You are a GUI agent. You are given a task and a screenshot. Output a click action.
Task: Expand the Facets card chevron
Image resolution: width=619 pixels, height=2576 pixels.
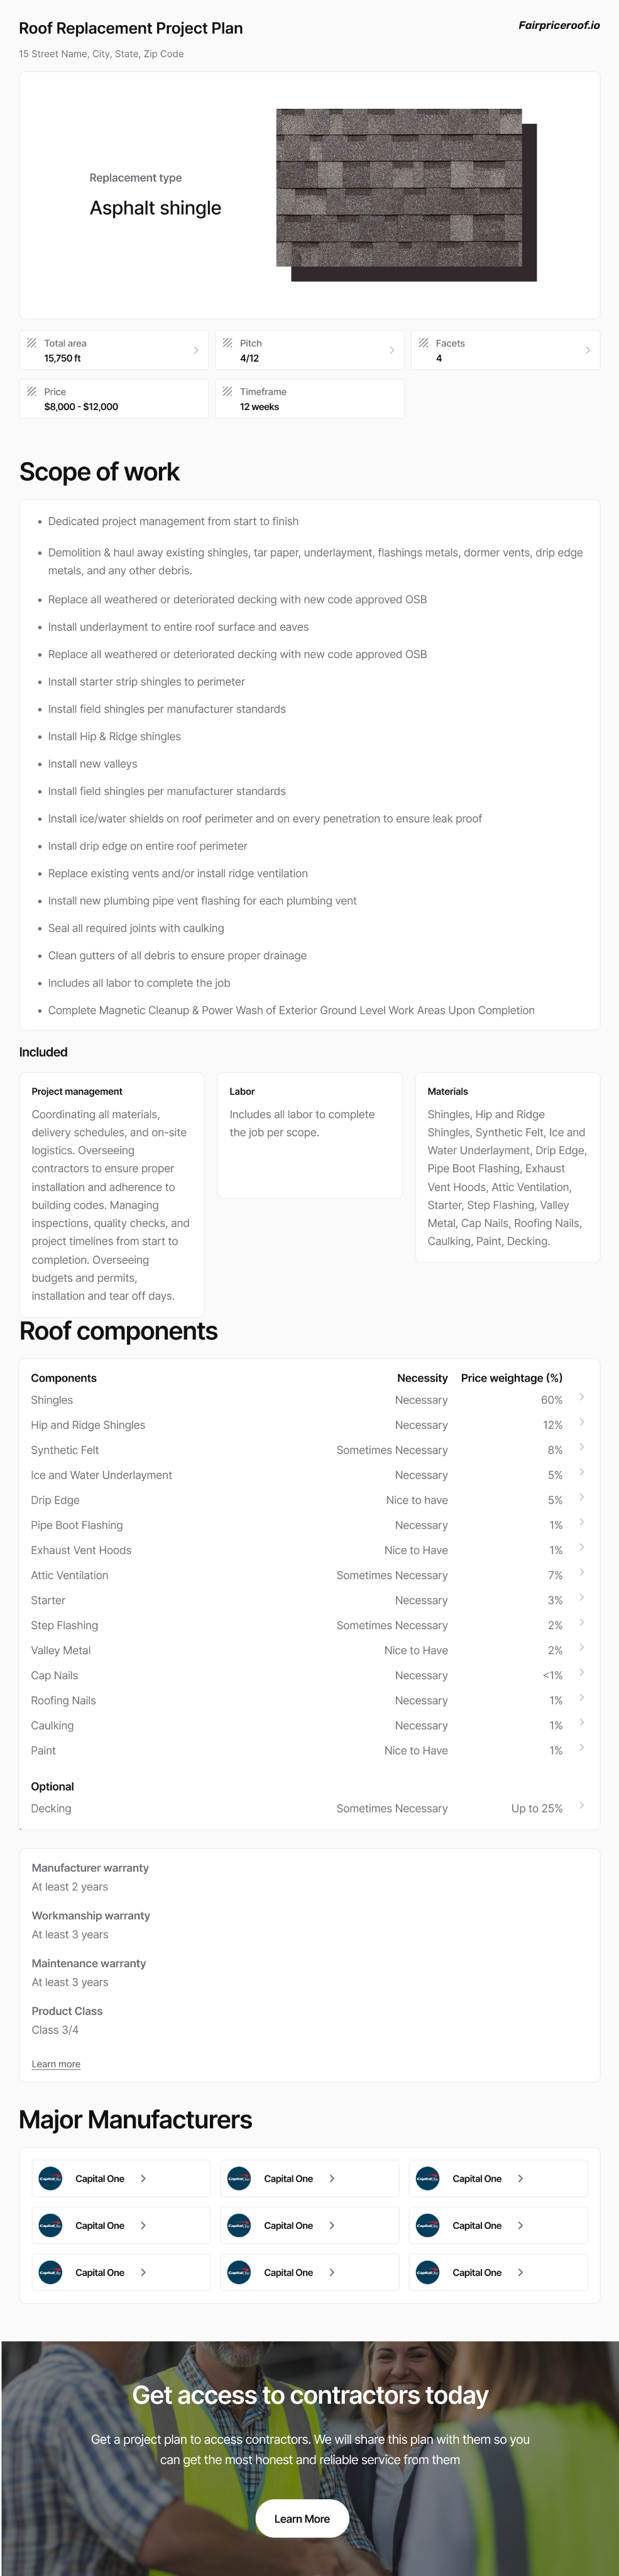pos(588,350)
